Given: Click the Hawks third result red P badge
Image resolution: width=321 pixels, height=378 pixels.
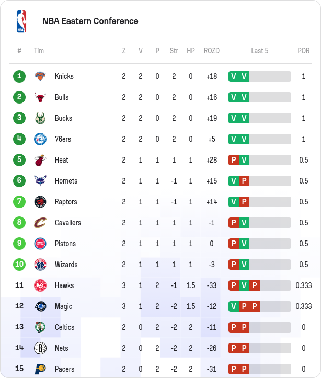Looking at the screenshot, I should (x=255, y=285).
